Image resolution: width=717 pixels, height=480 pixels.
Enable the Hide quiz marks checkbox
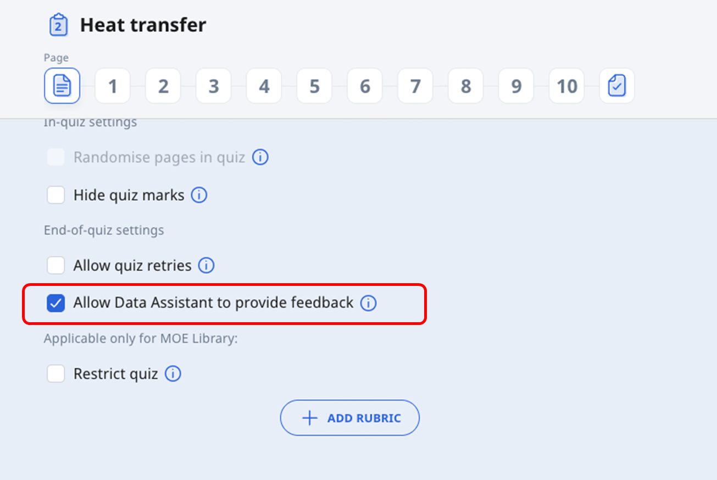[56, 195]
